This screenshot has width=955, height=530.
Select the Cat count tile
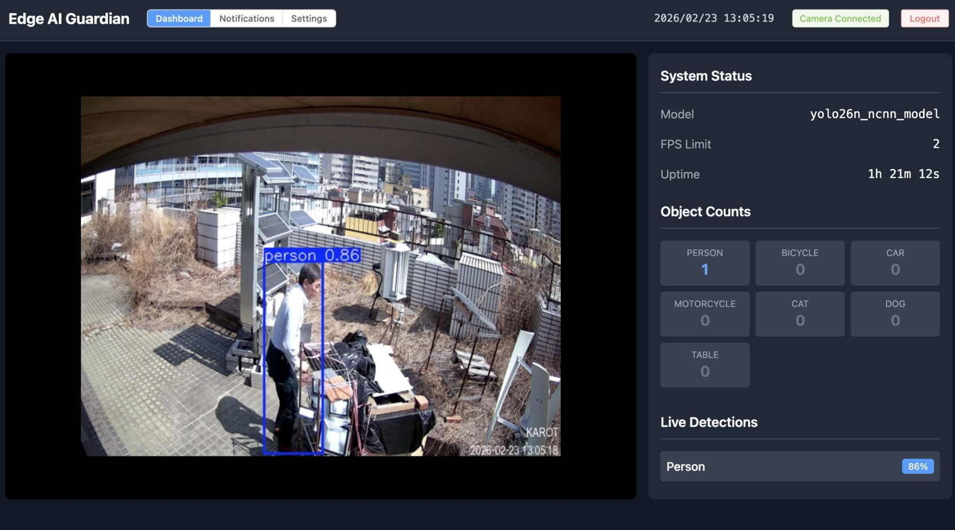pos(800,314)
